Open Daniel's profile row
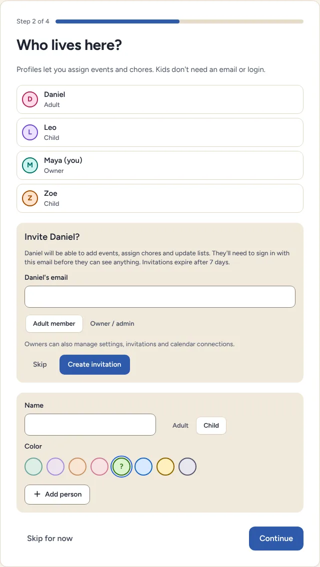The width and height of the screenshot is (320, 567). pyautogui.click(x=160, y=99)
